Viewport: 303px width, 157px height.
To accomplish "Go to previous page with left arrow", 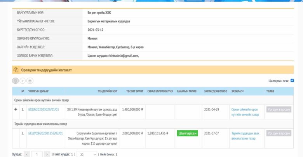I will tap(27, 154).
